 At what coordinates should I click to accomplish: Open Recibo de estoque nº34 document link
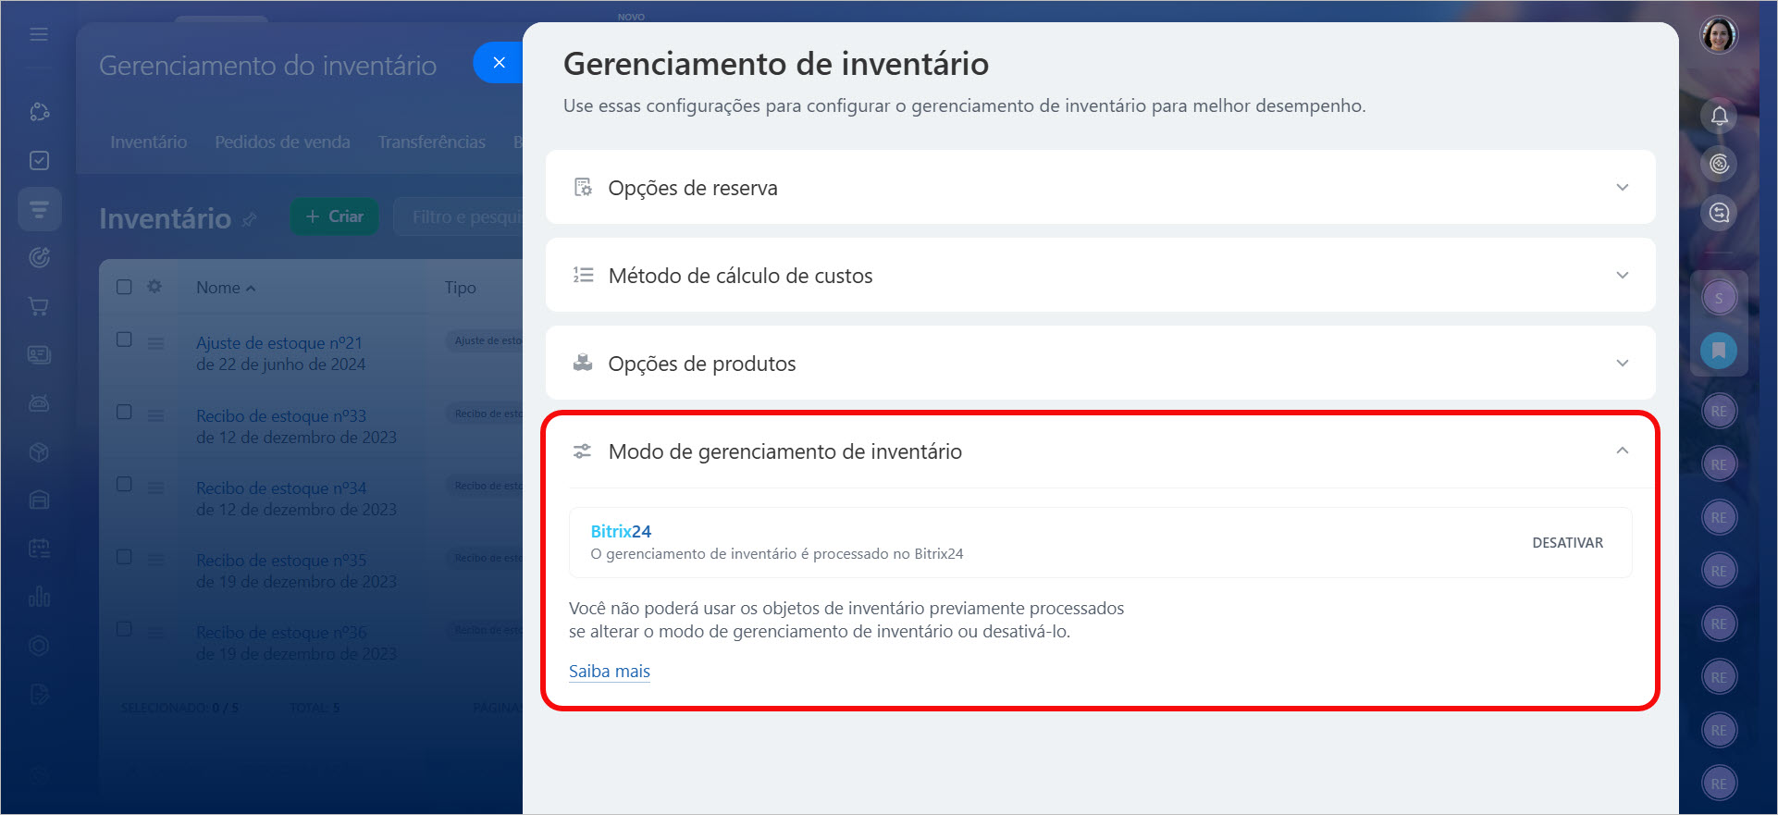296,499
